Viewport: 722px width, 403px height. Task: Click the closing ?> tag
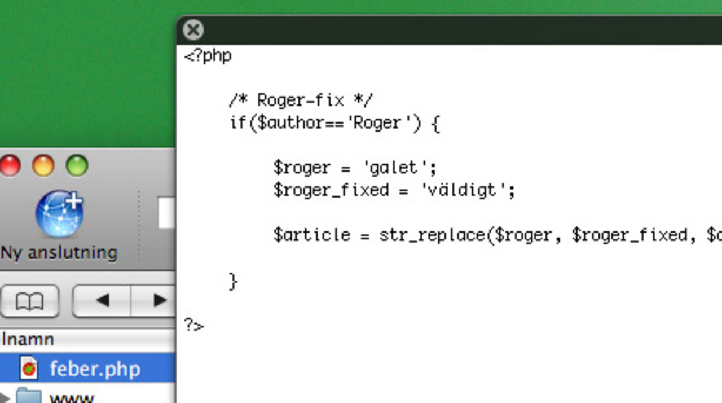tap(193, 325)
